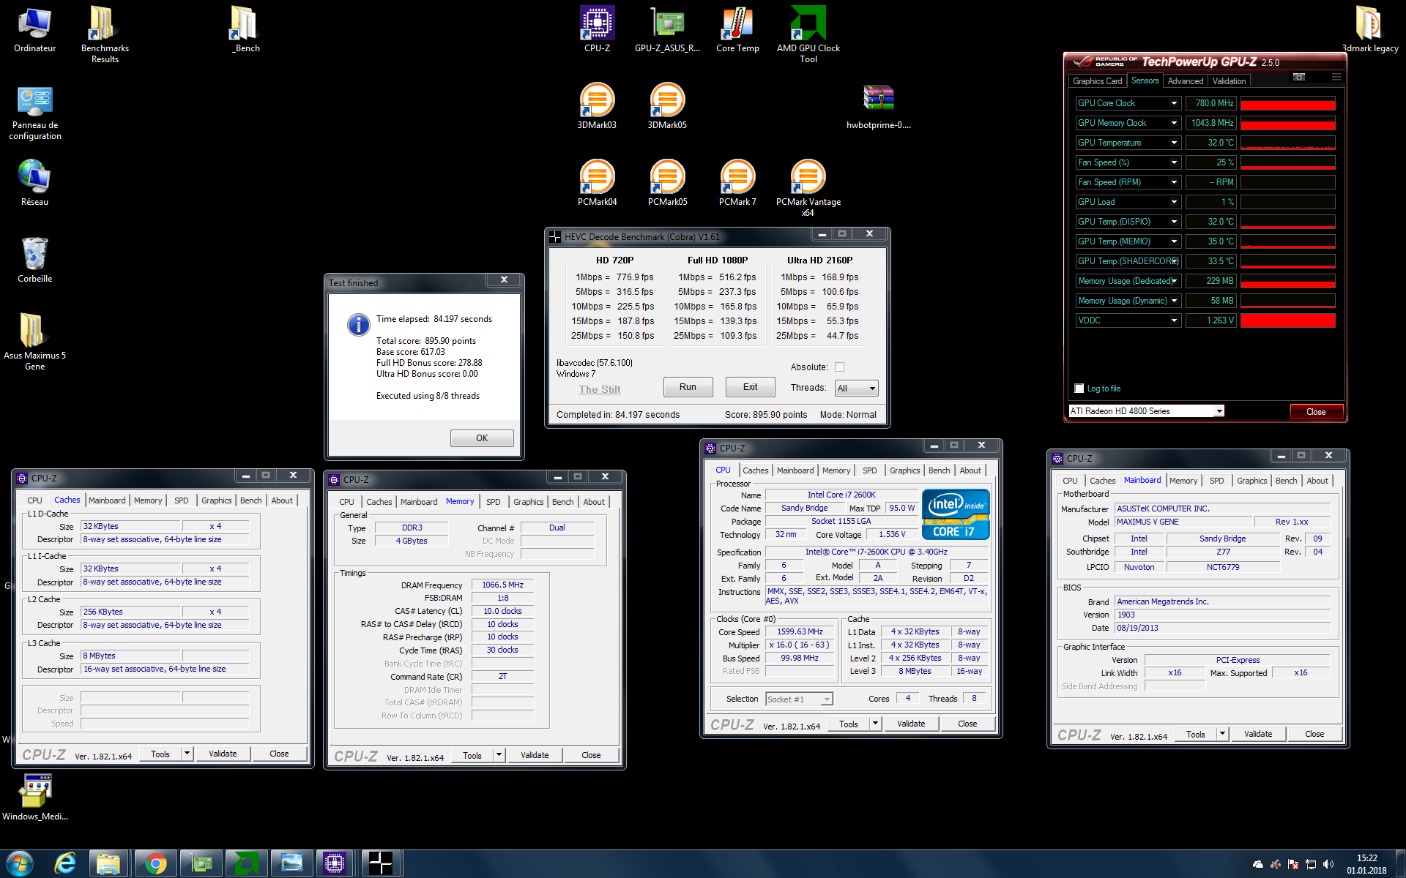This screenshot has height=878, width=1406.
Task: Expand GPU Temperature sensor dropdown
Action: point(1174,143)
